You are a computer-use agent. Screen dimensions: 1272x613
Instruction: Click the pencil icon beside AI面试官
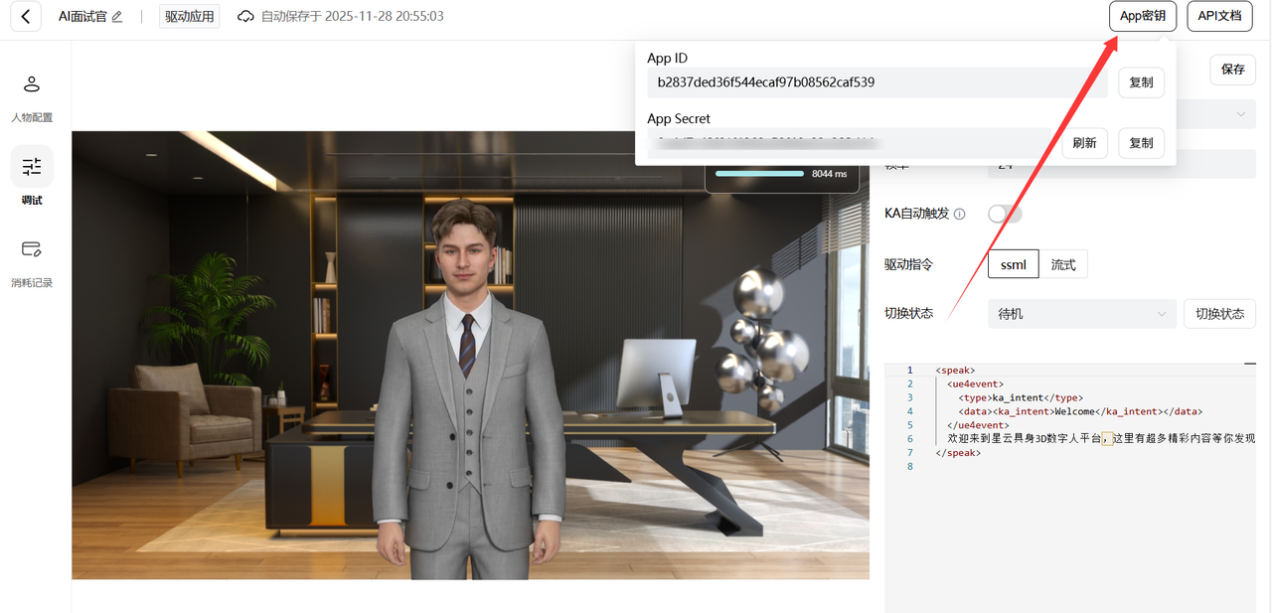pyautogui.click(x=117, y=17)
